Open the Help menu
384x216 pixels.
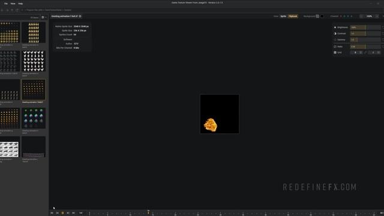pyautogui.click(x=20, y=4)
